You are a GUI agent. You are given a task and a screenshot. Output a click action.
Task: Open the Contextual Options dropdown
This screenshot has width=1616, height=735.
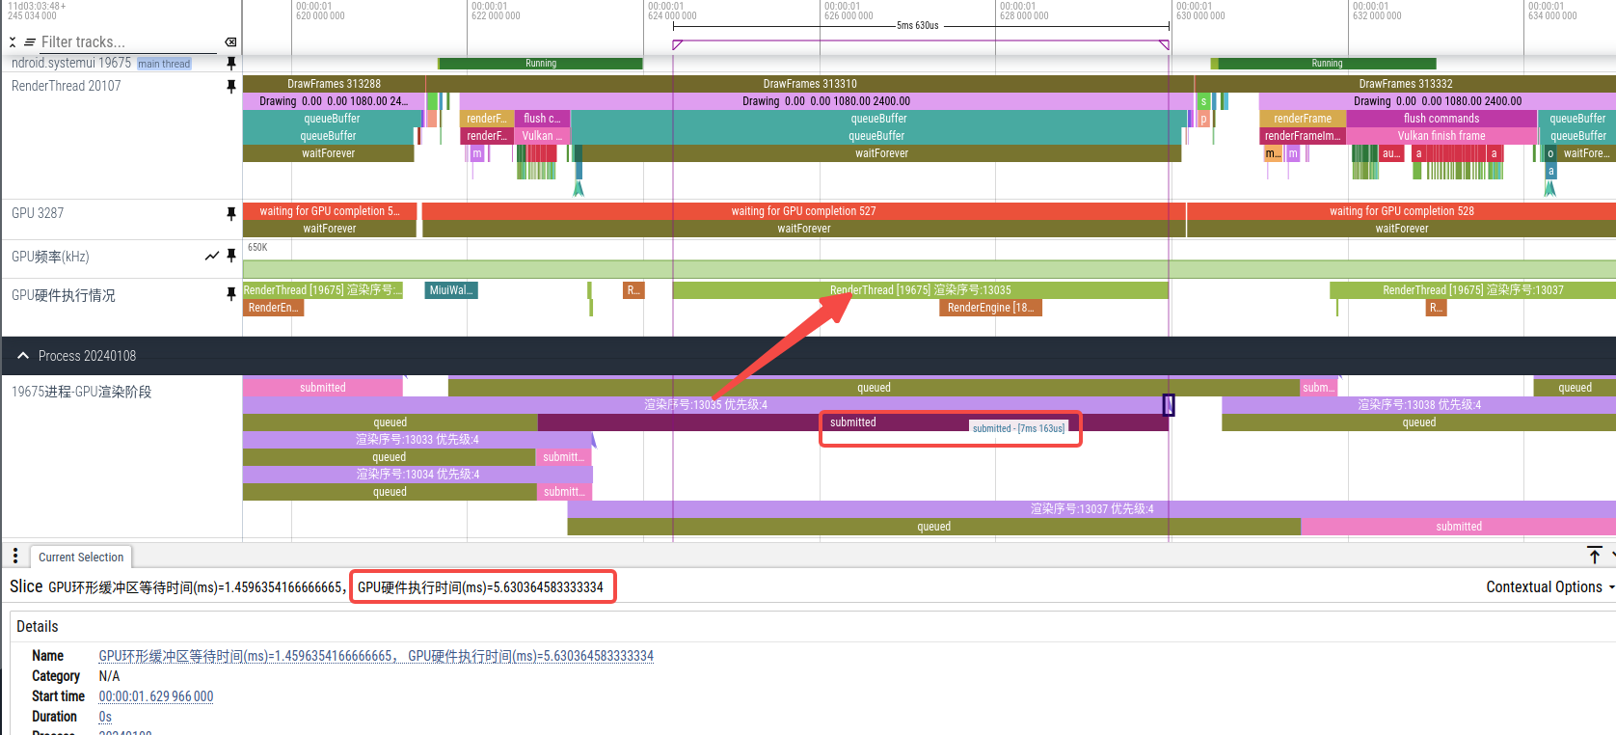pos(1549,586)
